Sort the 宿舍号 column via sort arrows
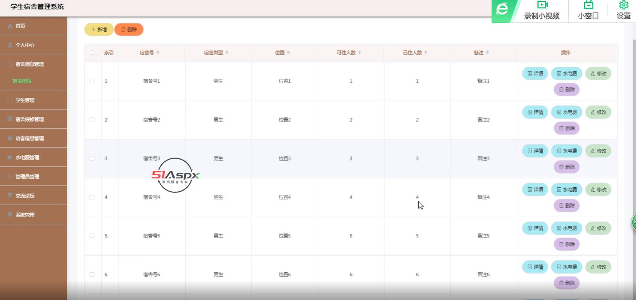 point(158,52)
